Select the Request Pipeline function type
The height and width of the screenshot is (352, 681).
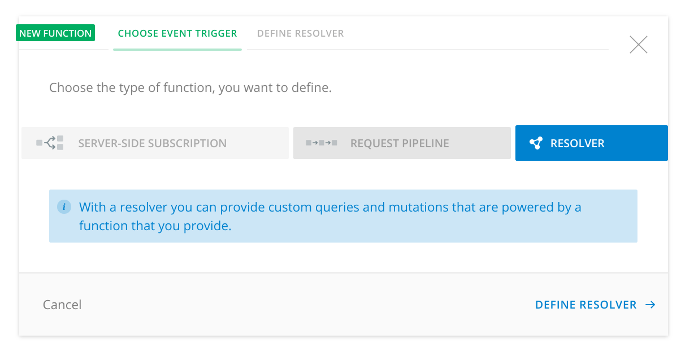[x=402, y=143]
